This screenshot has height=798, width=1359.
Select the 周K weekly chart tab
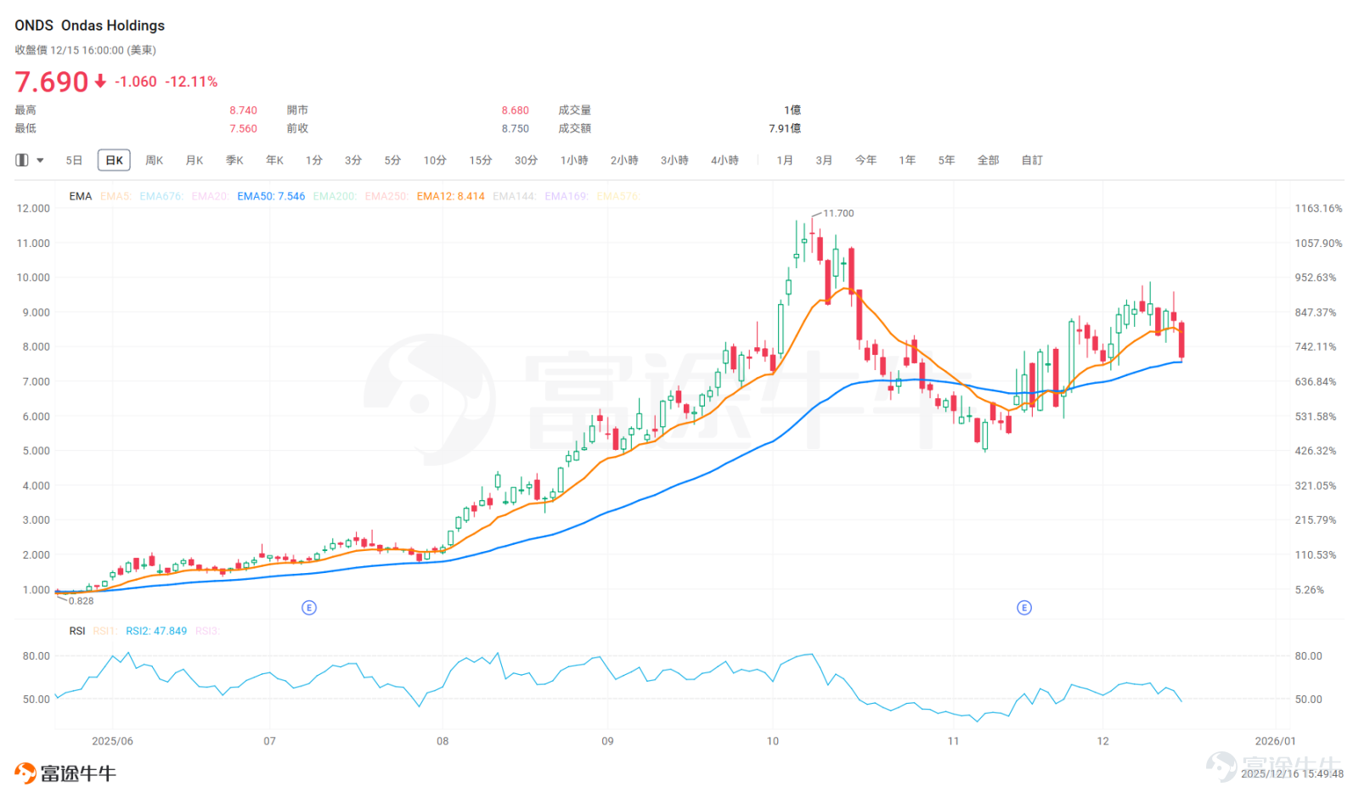tap(154, 160)
